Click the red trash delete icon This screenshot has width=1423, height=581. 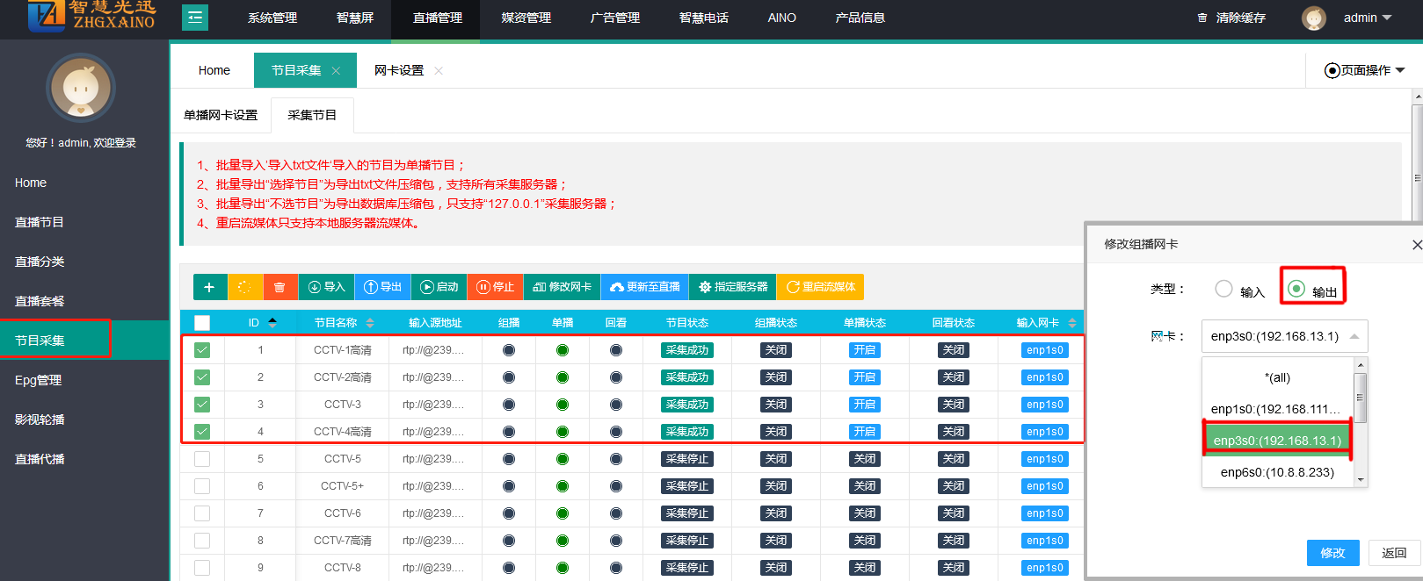[x=280, y=287]
